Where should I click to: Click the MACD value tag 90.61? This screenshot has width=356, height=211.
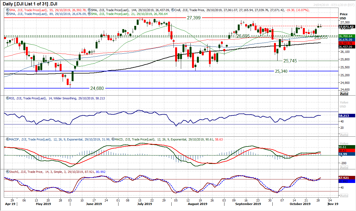pos(347,147)
